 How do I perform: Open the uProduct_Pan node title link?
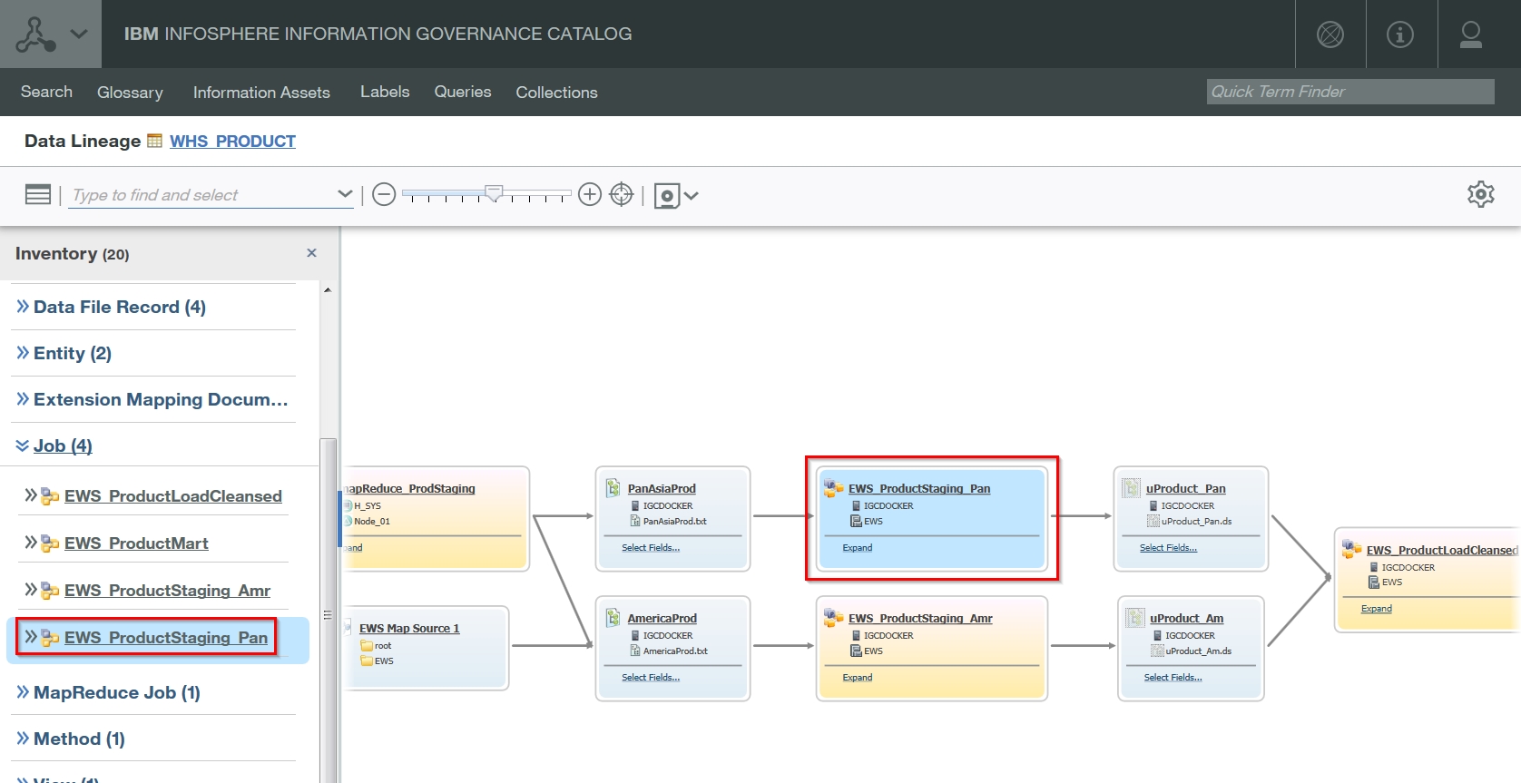click(1186, 488)
